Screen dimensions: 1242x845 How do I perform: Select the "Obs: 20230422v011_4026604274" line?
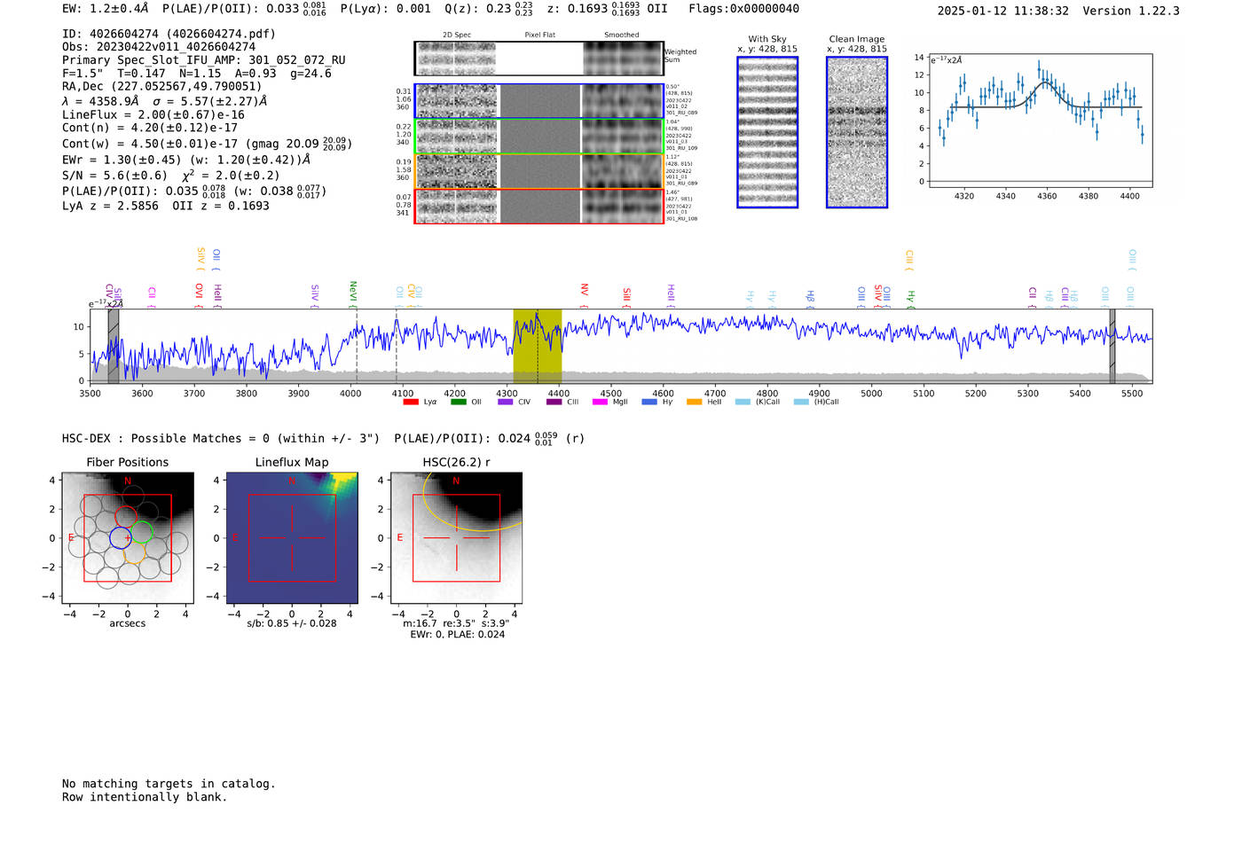159,47
